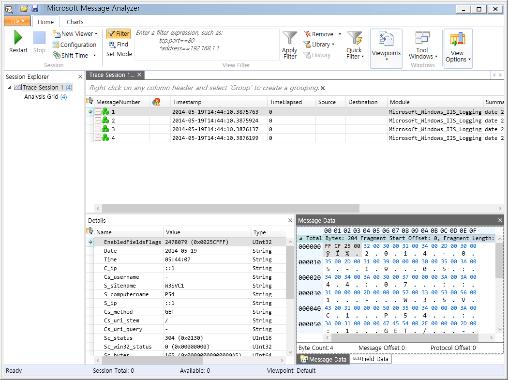Viewport: 508px width, 380px height.
Task: Click the module icon of message 3
Action: [x=105, y=129]
